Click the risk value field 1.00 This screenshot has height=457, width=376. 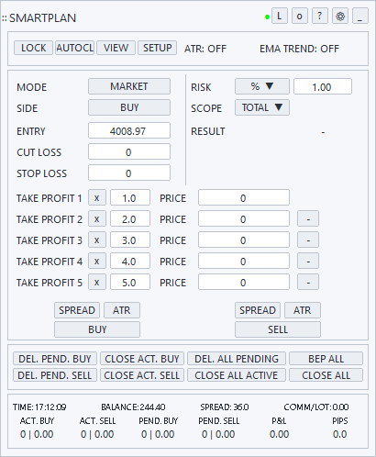pyautogui.click(x=323, y=86)
